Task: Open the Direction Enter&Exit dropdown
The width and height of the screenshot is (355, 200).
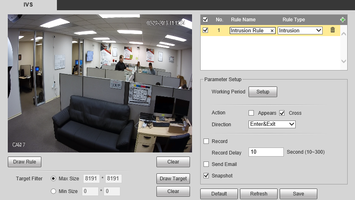Action: click(x=272, y=124)
